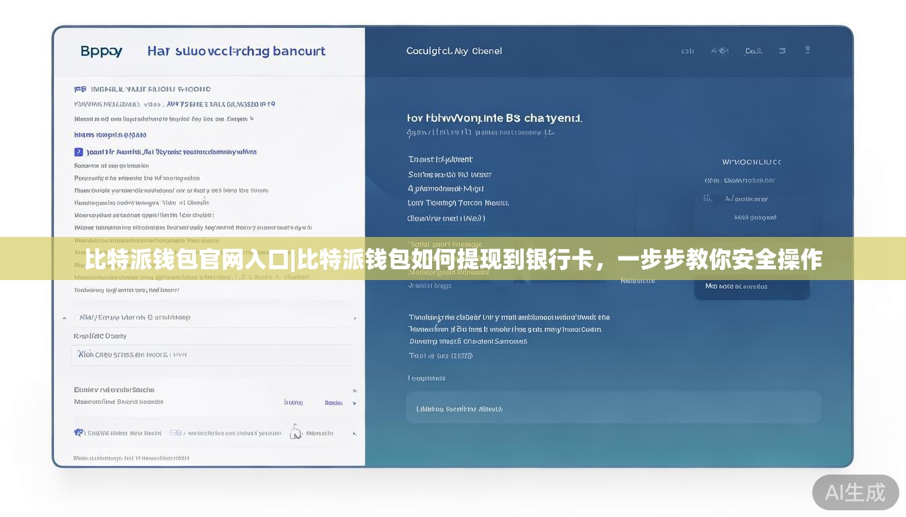Expand the chevron beside the section header row
Screen dimensions: 906x517
pos(65,316)
